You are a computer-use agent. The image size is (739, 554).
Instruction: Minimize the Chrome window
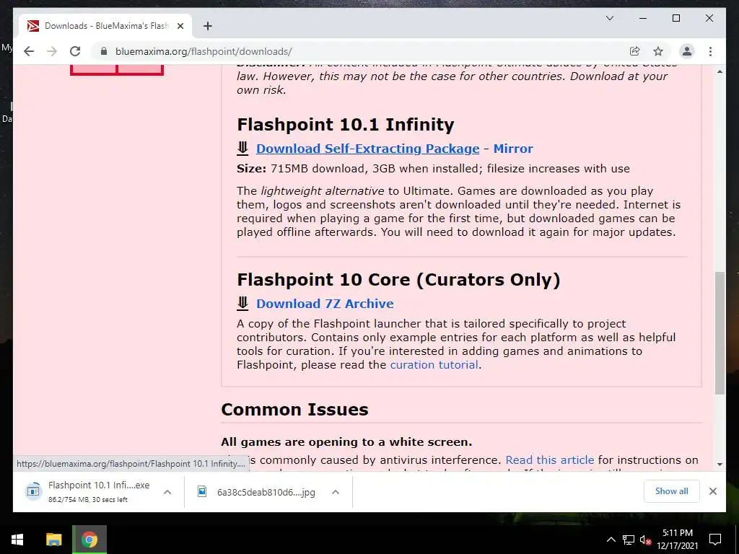point(643,18)
